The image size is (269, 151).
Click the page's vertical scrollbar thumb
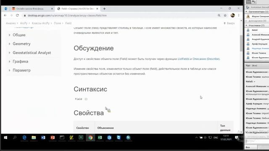coord(241,43)
